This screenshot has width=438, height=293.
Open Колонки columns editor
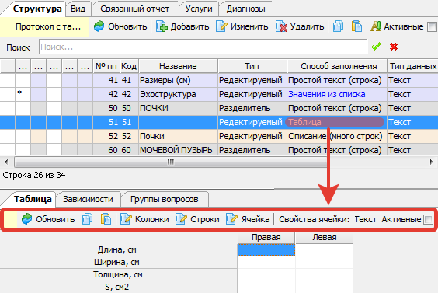click(144, 219)
